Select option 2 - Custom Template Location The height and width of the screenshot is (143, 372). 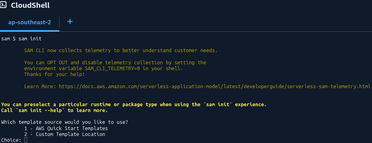click(x=65, y=134)
